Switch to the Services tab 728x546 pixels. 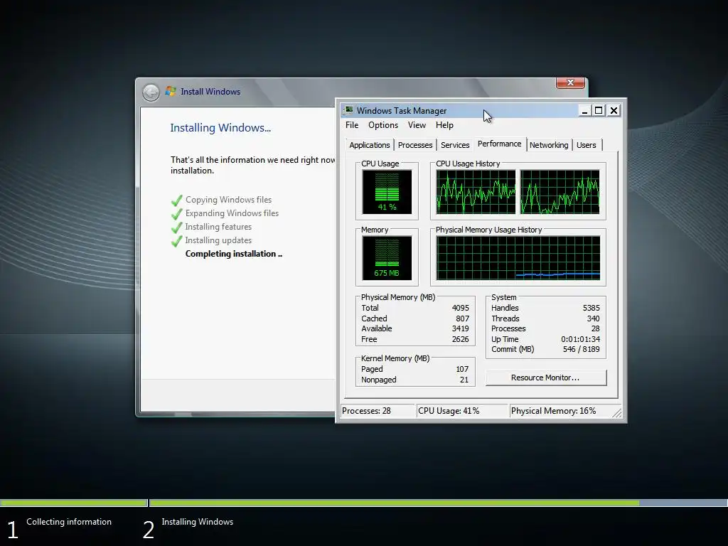pyautogui.click(x=455, y=145)
